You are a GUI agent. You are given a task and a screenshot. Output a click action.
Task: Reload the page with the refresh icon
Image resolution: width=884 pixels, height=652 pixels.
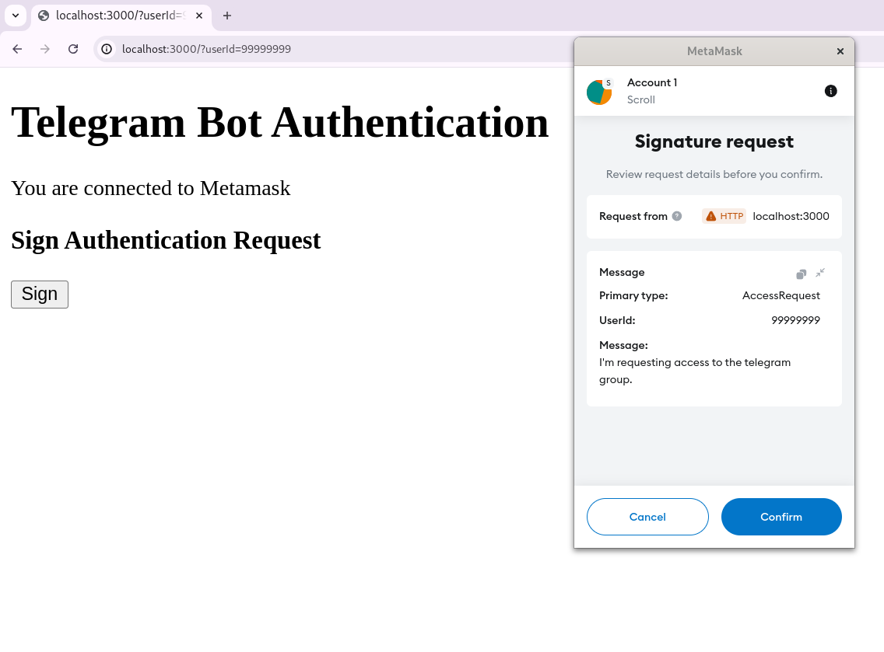click(73, 49)
